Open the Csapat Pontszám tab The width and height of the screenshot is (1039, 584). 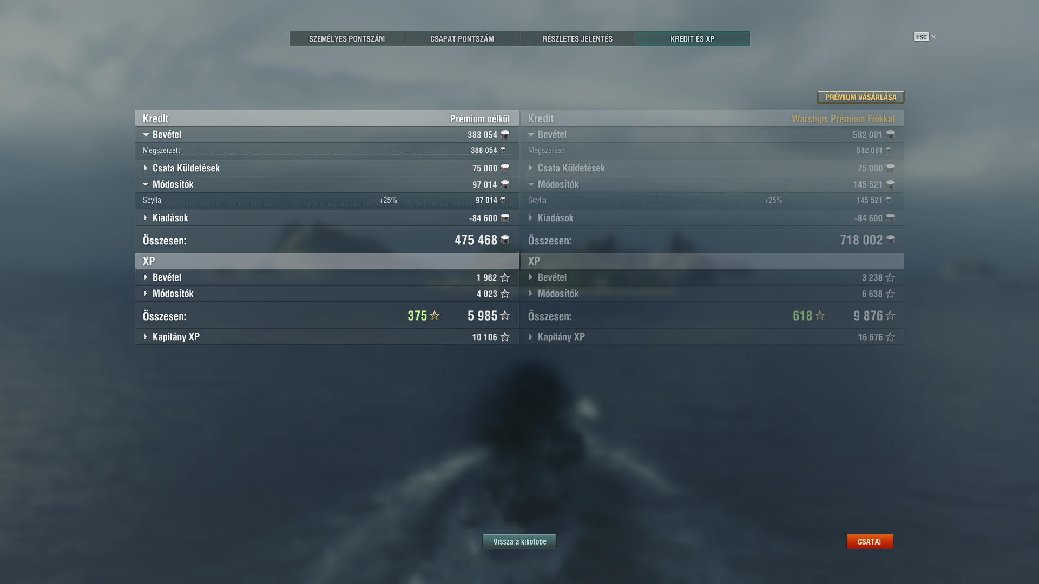pos(462,39)
